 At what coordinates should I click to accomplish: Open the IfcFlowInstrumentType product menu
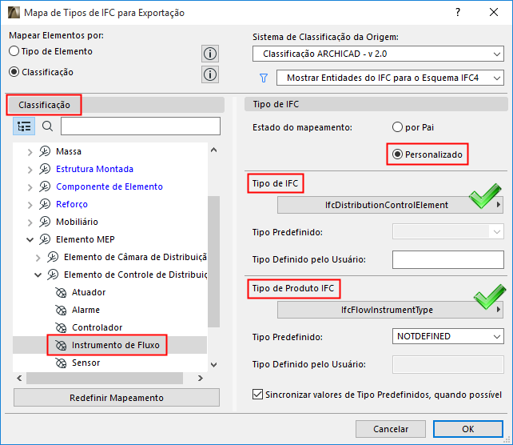[x=390, y=310]
